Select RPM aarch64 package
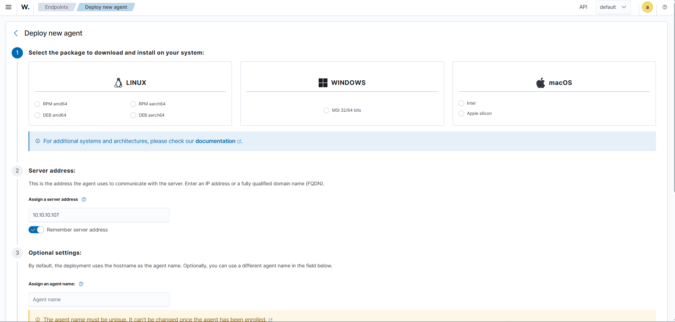 (x=133, y=104)
